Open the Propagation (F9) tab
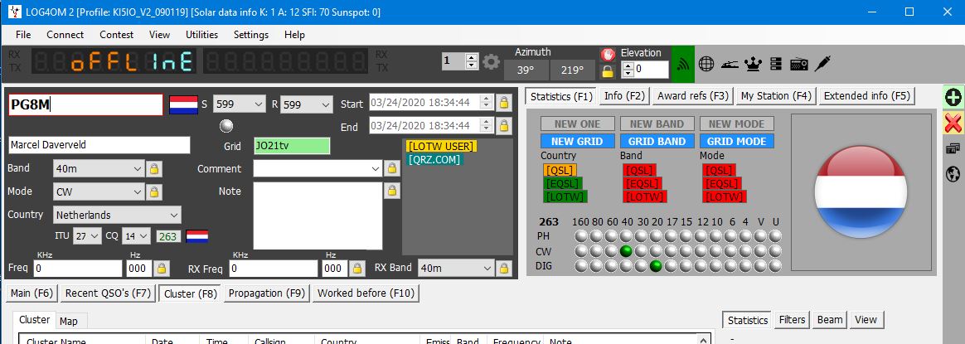 tap(267, 293)
